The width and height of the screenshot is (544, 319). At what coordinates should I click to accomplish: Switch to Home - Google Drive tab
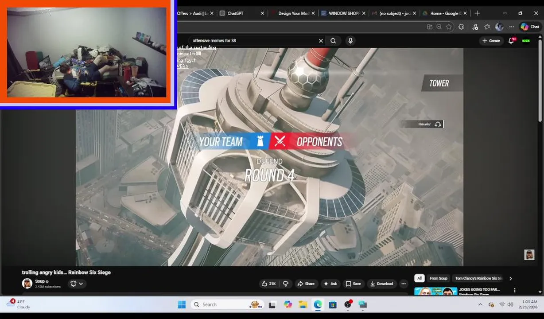pyautogui.click(x=444, y=13)
